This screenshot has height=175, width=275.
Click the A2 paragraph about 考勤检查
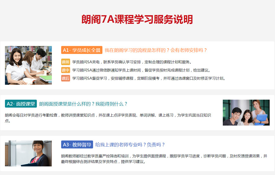tap(108, 118)
